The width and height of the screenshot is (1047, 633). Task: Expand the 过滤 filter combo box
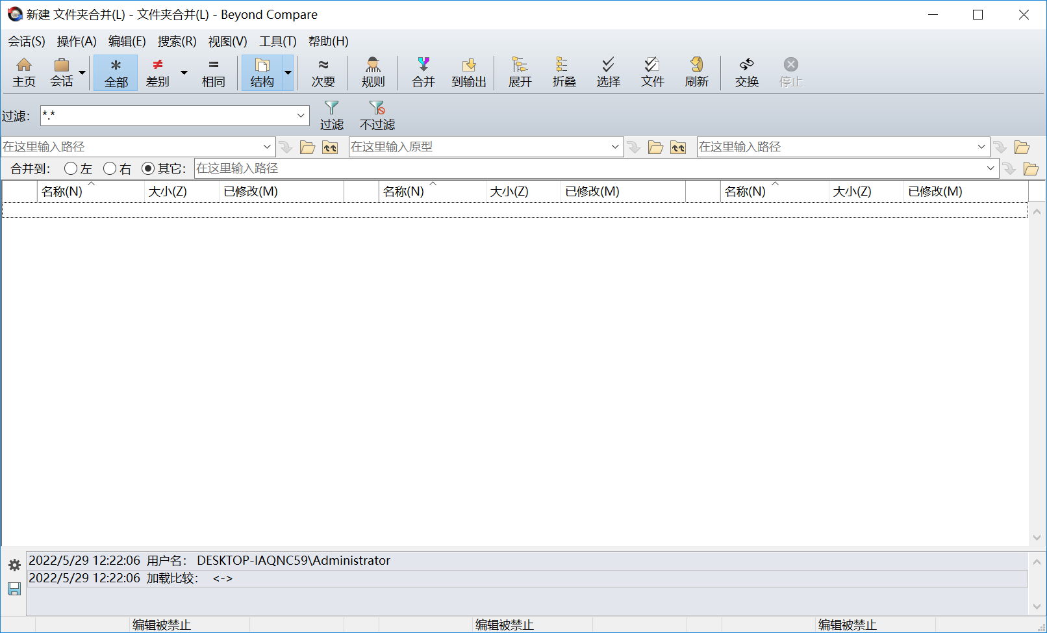click(x=301, y=116)
